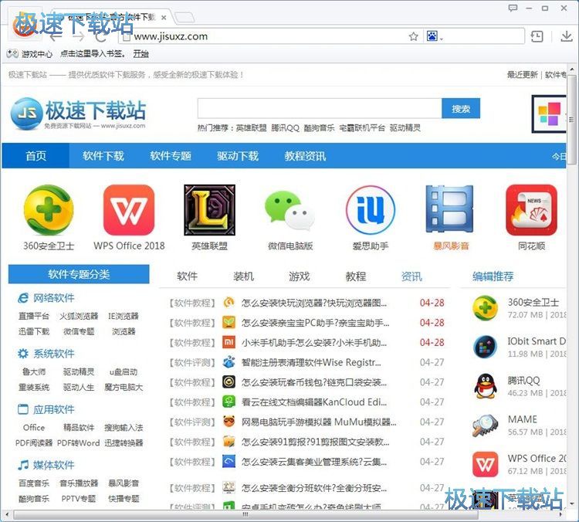This screenshot has width=579, height=522.
Task: Open the 暴风影音 icon
Action: pyautogui.click(x=450, y=209)
